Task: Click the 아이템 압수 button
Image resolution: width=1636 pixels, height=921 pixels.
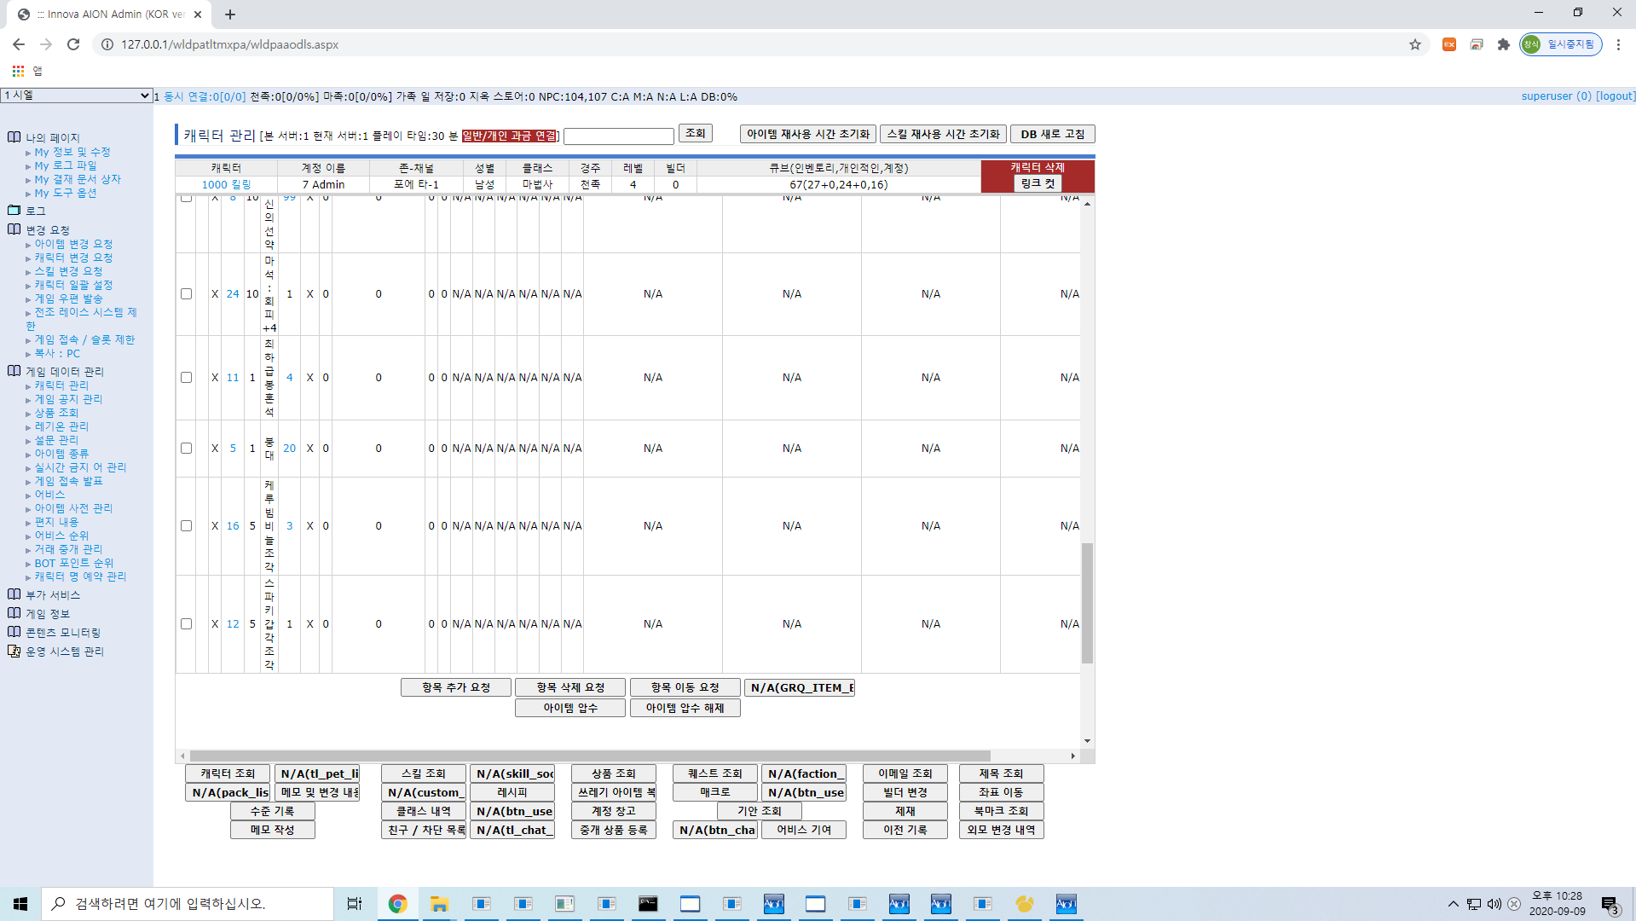Action: [x=570, y=708]
